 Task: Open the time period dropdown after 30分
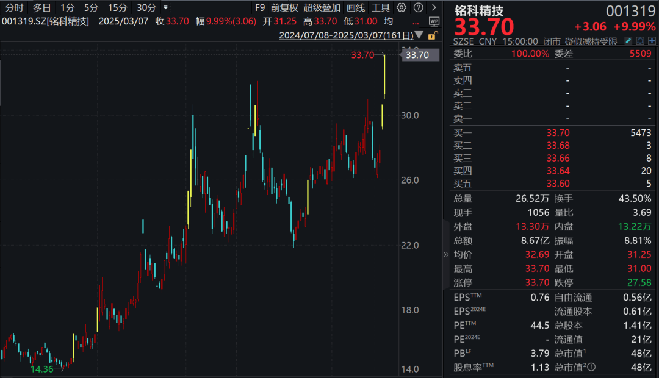(165, 7)
